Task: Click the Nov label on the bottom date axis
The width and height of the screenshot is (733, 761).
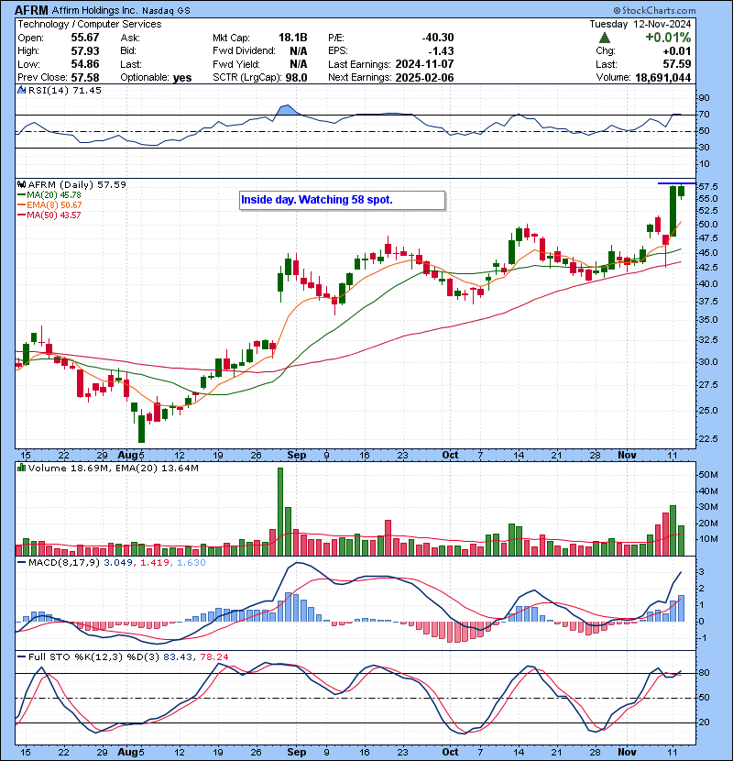Action: [627, 752]
